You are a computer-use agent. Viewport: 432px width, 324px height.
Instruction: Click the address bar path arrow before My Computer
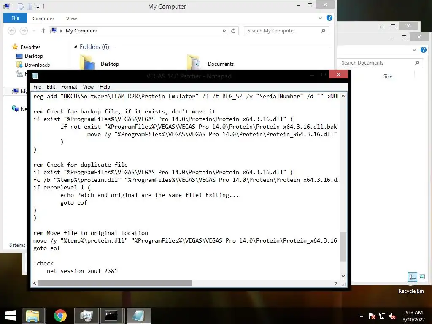click(61, 31)
